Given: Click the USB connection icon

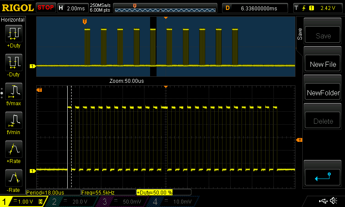Looking at the screenshot, I should [x=323, y=201].
